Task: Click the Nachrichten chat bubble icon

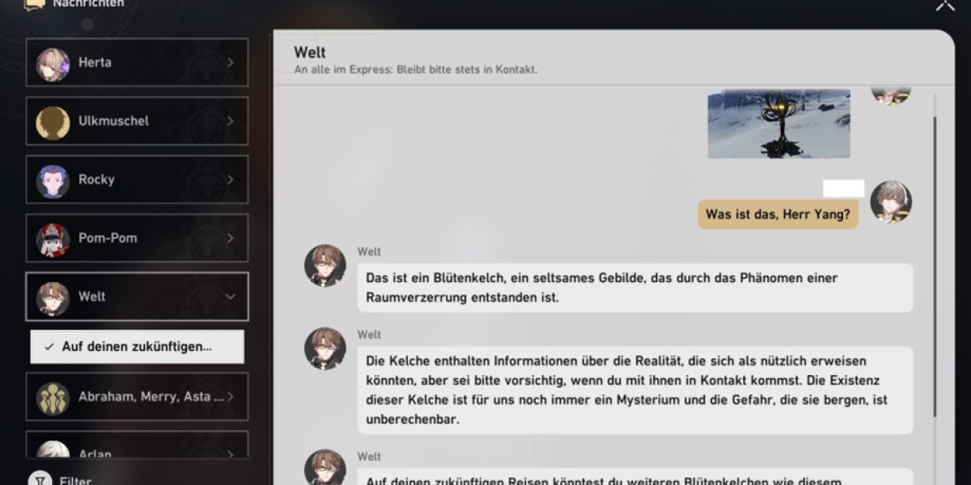Action: tap(34, 4)
